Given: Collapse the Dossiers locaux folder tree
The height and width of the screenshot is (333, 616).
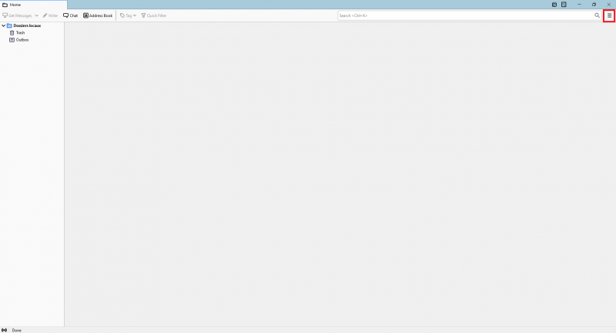Looking at the screenshot, I should coord(4,25).
